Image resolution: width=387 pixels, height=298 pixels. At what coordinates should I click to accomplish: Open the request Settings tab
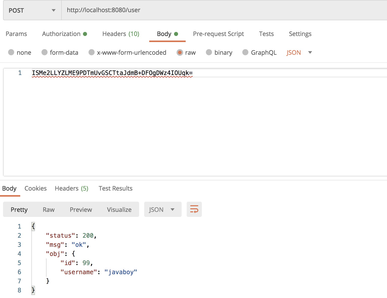tap(300, 34)
